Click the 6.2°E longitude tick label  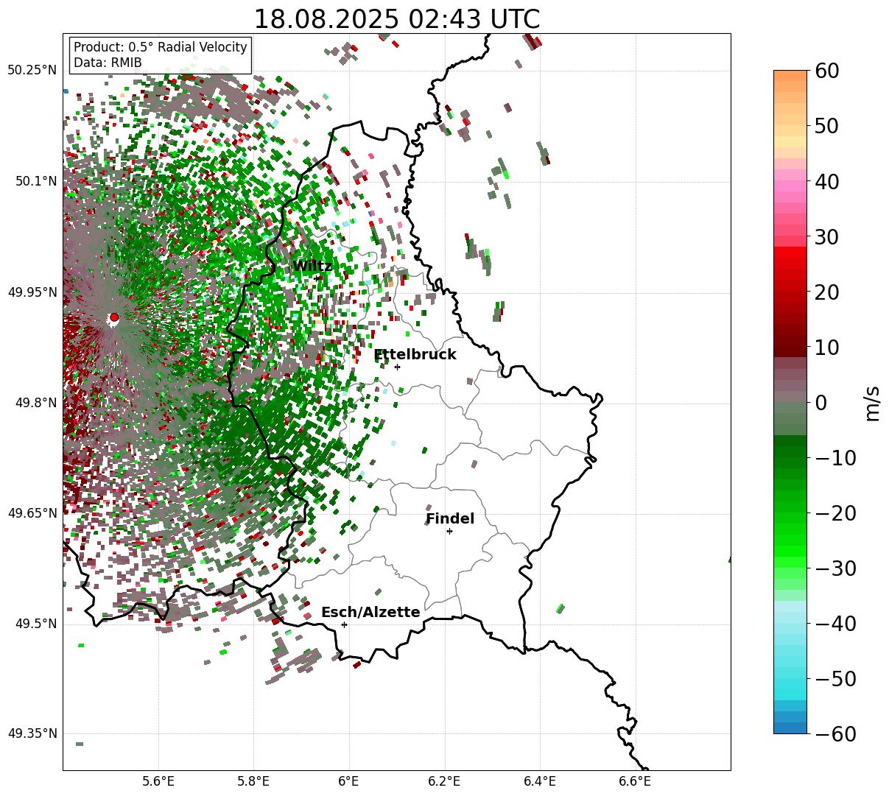point(445,781)
